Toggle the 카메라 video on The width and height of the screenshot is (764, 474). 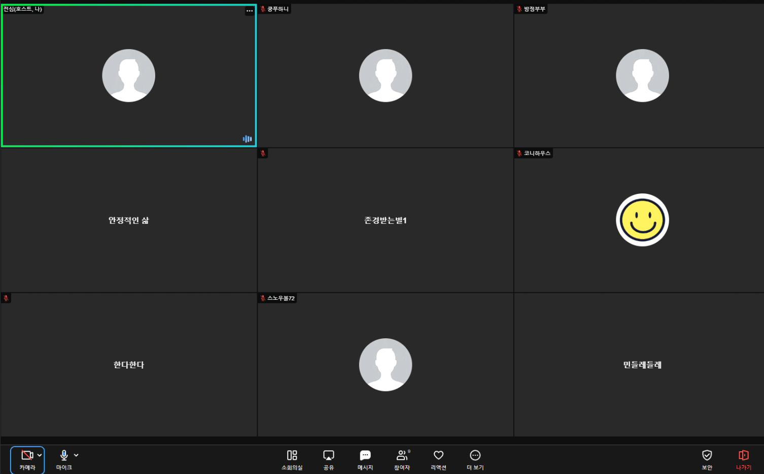[27, 455]
